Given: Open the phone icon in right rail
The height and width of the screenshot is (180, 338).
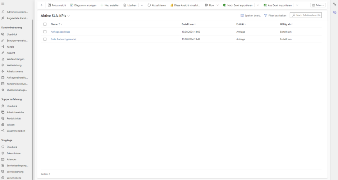Looking at the screenshot, I should point(334,4).
